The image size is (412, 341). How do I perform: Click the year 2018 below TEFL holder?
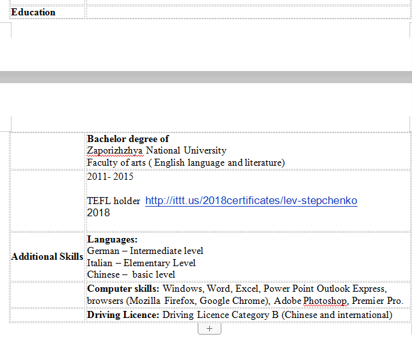pyautogui.click(x=99, y=213)
